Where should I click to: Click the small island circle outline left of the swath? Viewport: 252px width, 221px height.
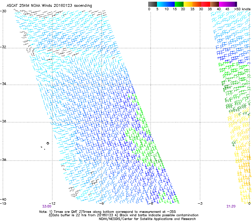(48, 143)
